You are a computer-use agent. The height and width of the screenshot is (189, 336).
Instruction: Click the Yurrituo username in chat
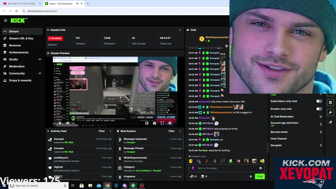coord(203,150)
